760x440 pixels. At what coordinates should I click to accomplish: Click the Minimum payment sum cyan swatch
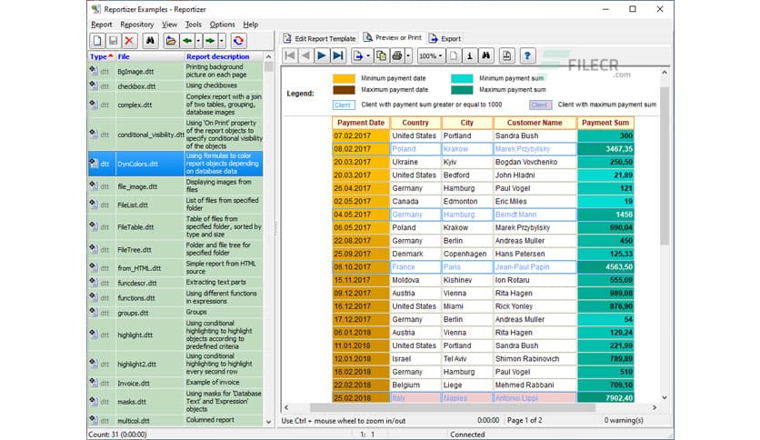pos(462,78)
